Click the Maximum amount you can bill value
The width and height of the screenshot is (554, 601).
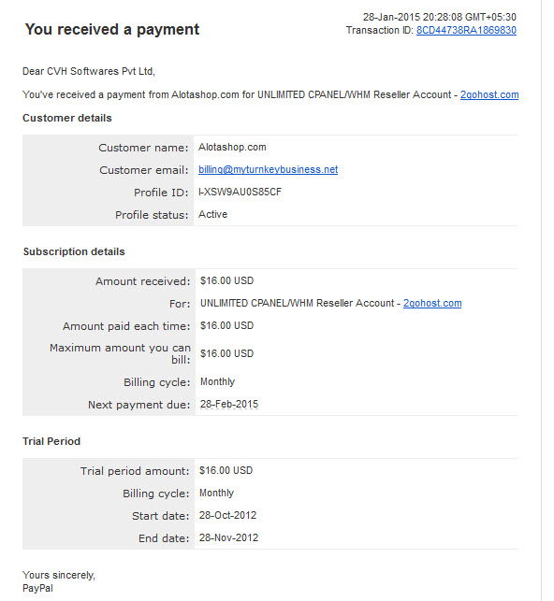click(x=226, y=354)
